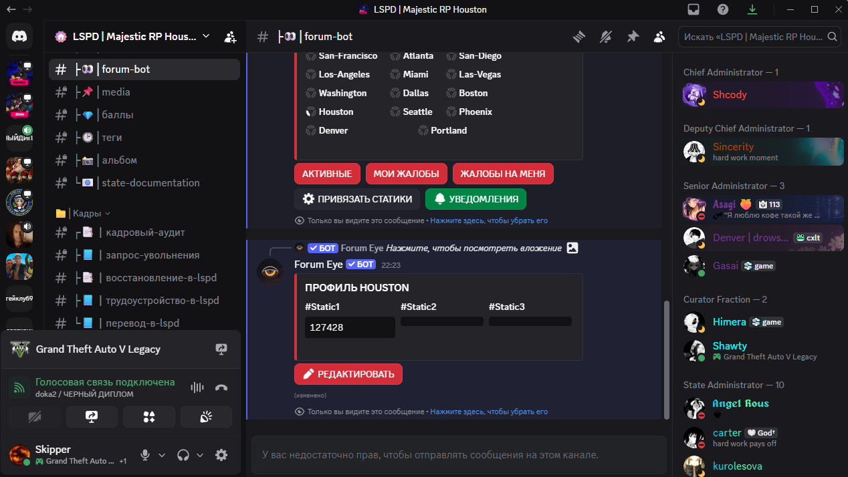Open the state-documentation channel
Viewport: 848px width, 477px height.
(150, 182)
